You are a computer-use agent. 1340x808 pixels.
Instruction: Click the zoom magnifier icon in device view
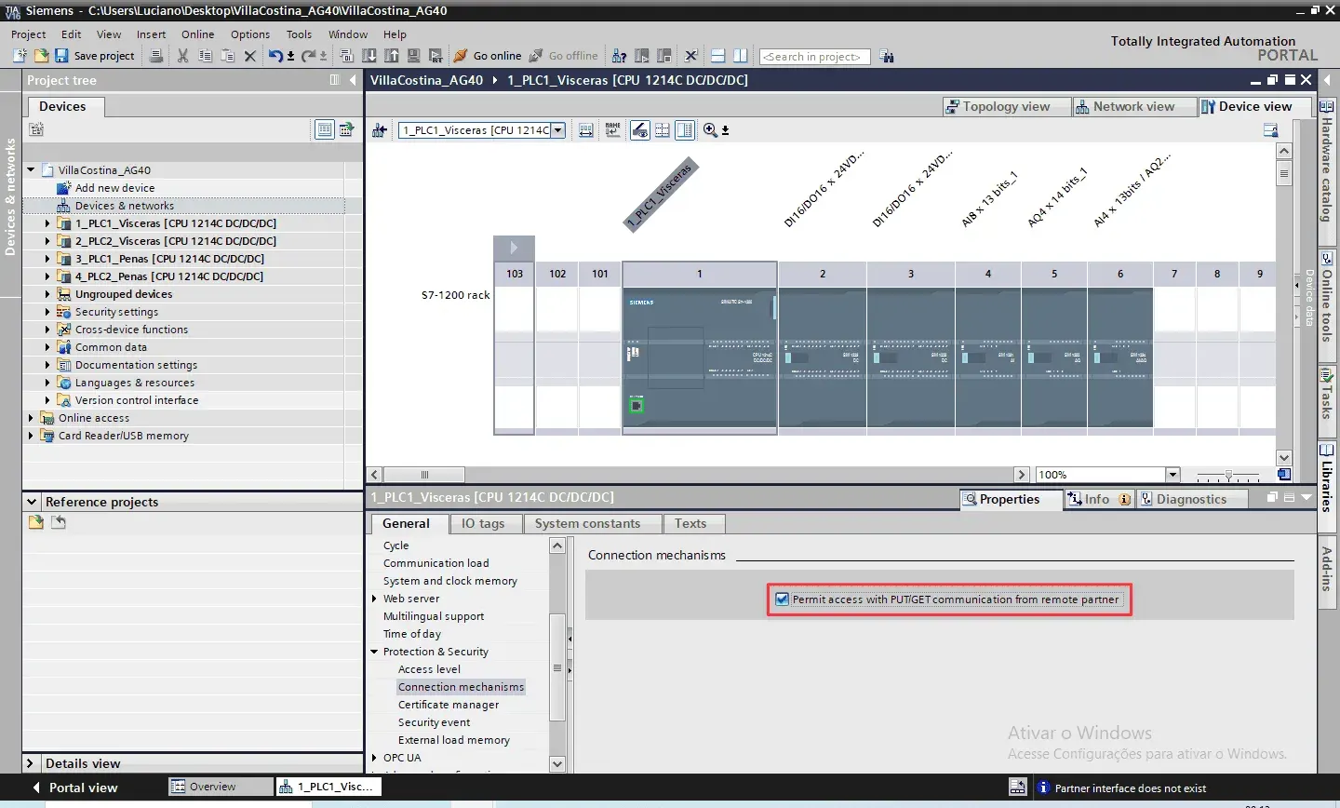coord(710,130)
